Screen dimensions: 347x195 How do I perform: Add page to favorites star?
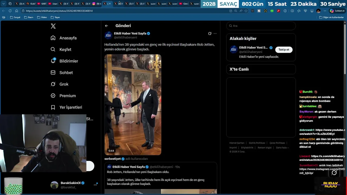[x=246, y=11]
